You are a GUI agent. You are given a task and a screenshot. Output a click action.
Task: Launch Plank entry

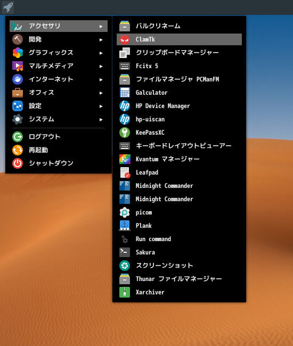179,226
